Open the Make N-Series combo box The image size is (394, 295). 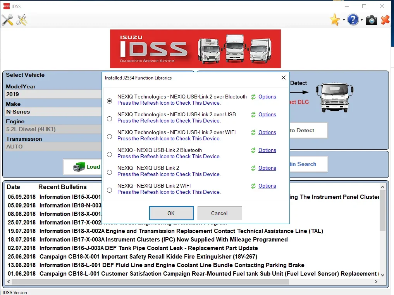coord(53,112)
